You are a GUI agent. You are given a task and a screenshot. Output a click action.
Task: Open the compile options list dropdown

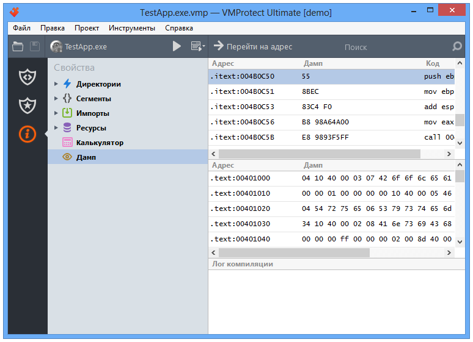(198, 46)
